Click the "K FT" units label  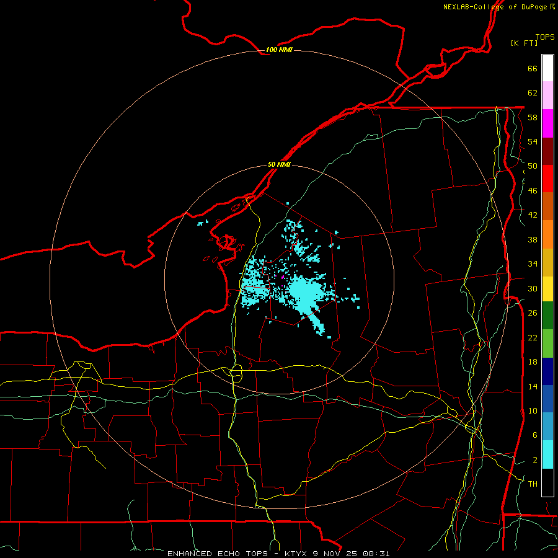(524, 43)
